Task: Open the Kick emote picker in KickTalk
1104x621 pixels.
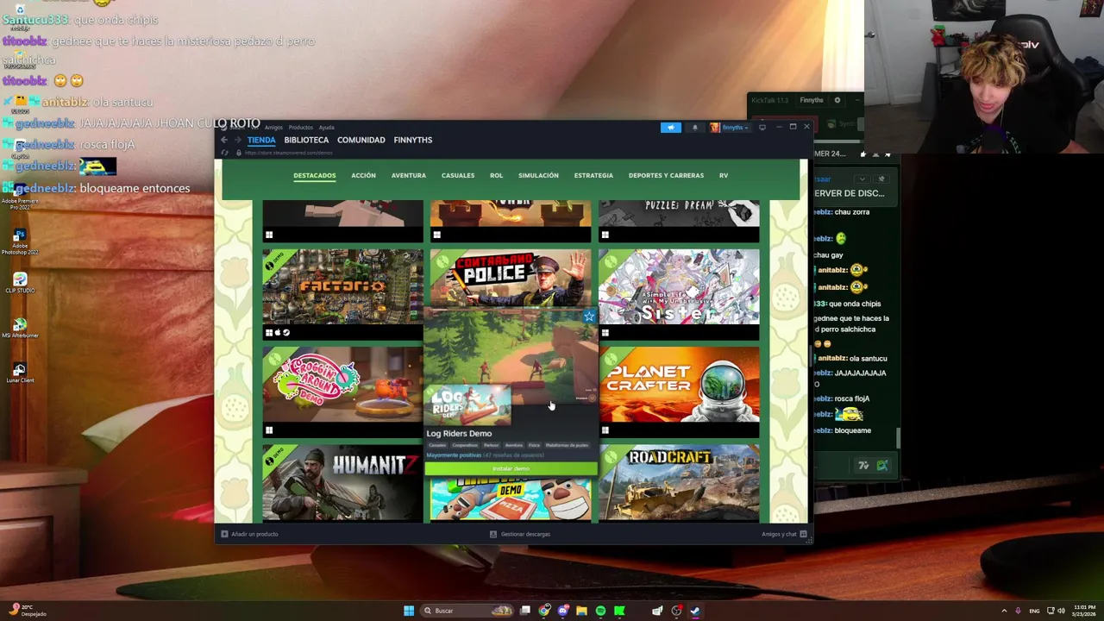Action: click(x=882, y=466)
